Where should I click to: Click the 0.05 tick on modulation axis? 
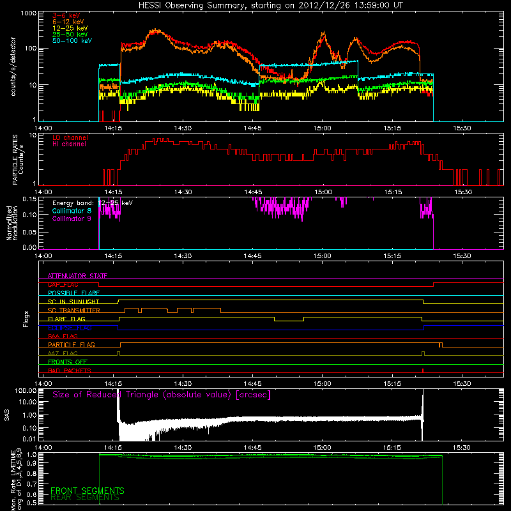point(29,232)
